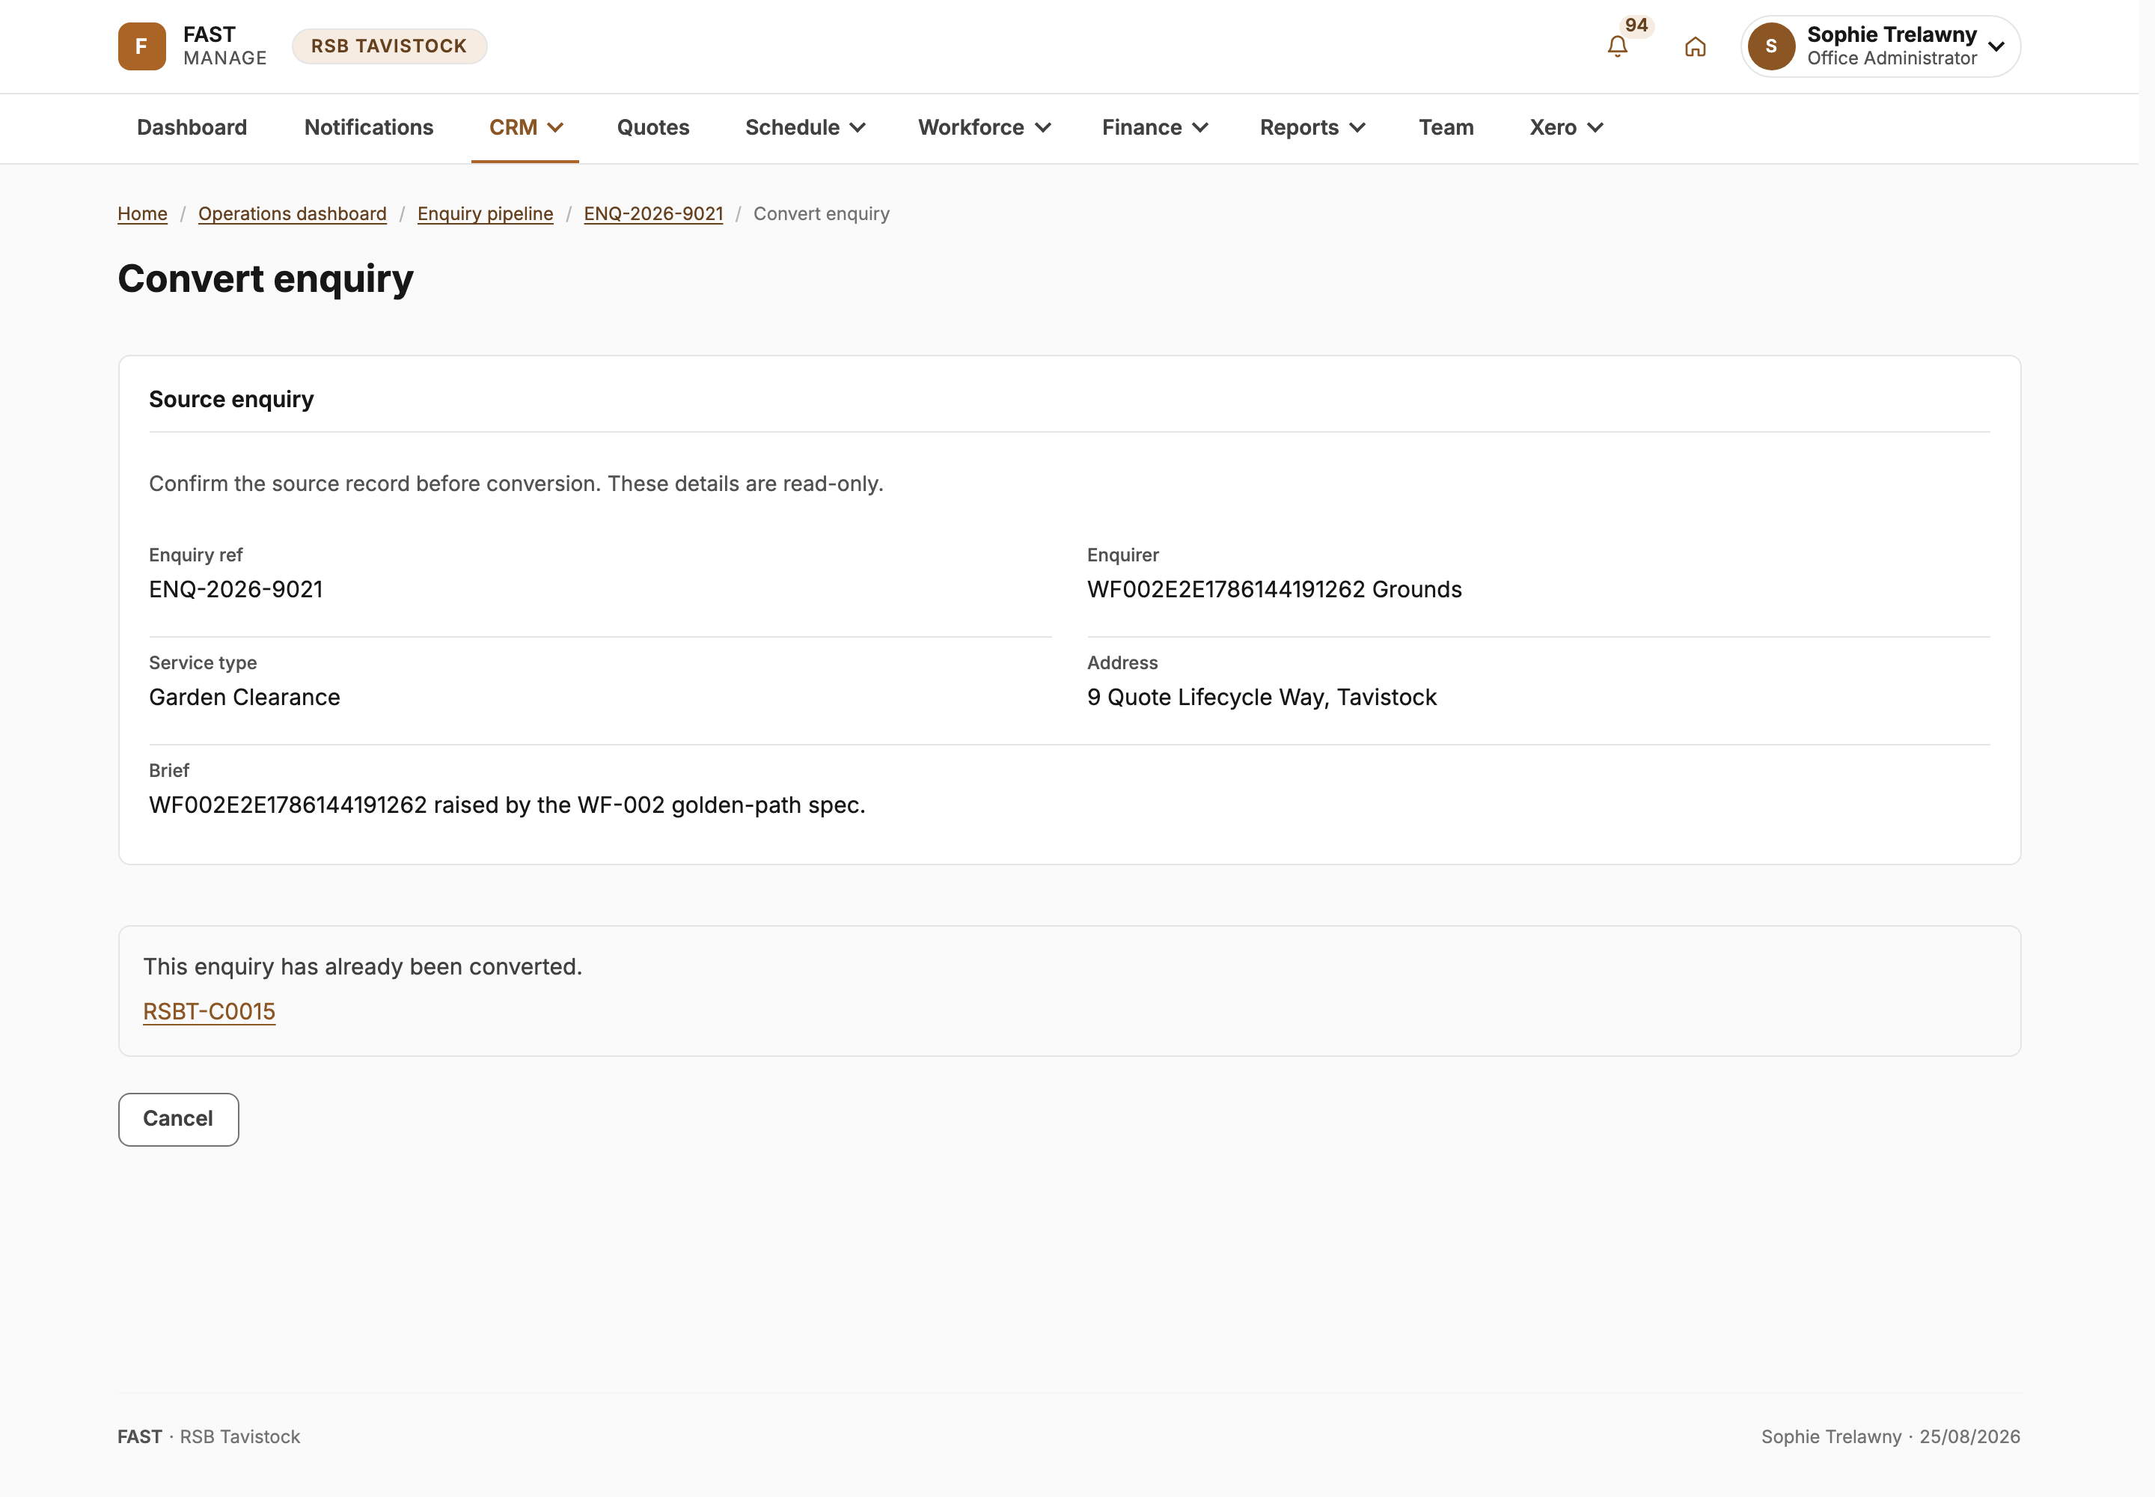
Task: Open the Sophie Trelawny user menu chevron
Action: click(1996, 46)
